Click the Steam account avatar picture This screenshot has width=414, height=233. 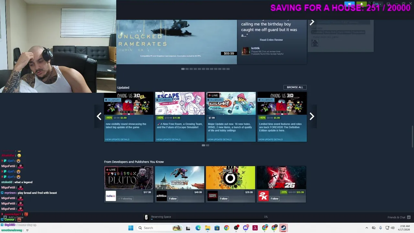tap(371, 4)
